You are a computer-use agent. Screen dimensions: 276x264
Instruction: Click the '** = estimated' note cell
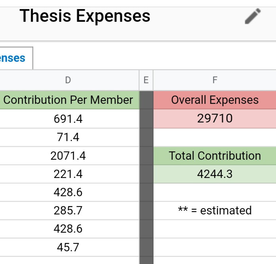pyautogui.click(x=215, y=210)
